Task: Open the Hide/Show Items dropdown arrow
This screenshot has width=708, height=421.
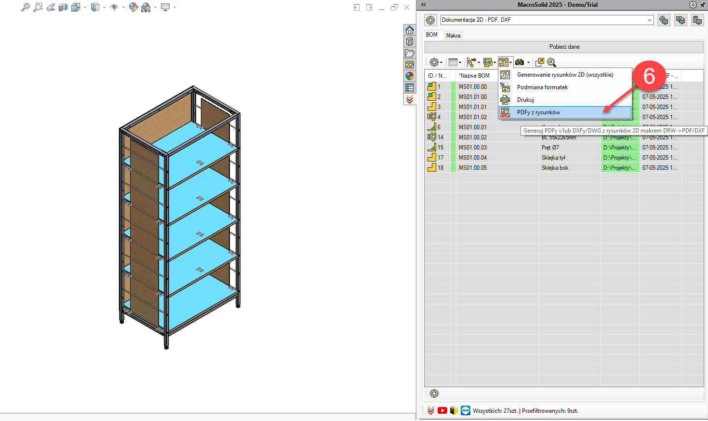Action: coord(123,7)
